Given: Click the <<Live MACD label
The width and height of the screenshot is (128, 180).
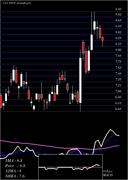Looking at the screenshot, I should (108, 173).
